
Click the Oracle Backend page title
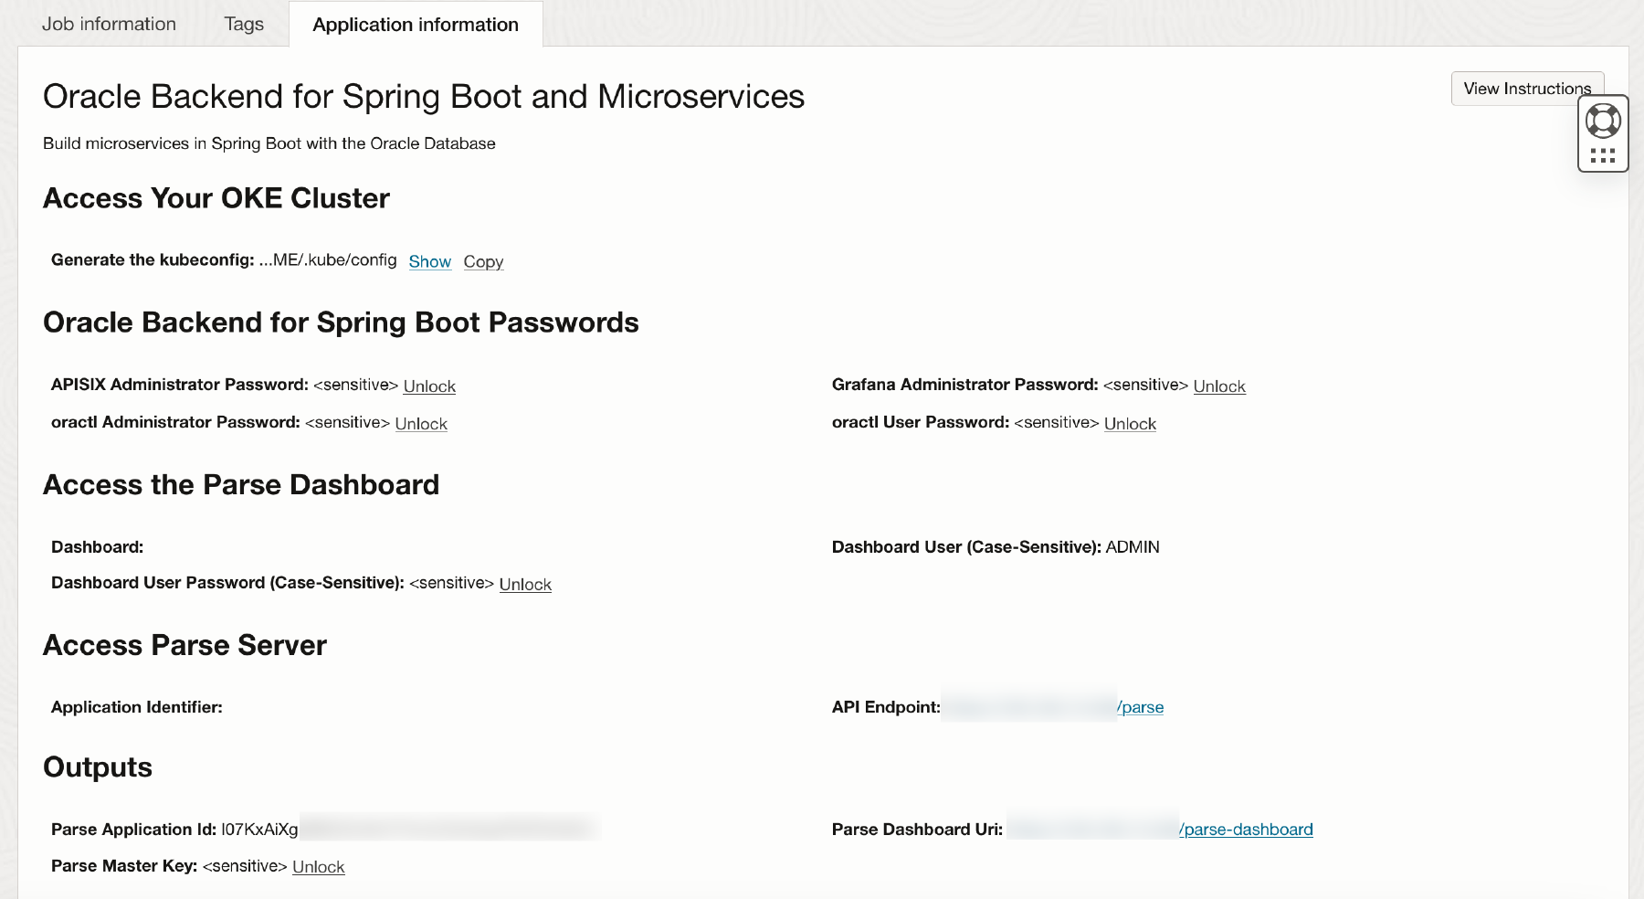pyautogui.click(x=424, y=96)
